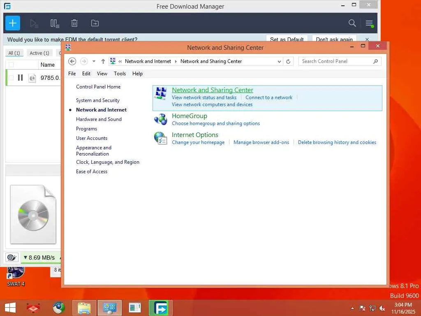Click View network computers and devices
The height and width of the screenshot is (316, 421).
click(x=212, y=105)
